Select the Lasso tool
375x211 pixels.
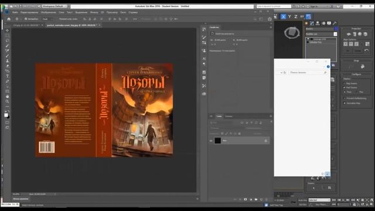(x=7, y=40)
